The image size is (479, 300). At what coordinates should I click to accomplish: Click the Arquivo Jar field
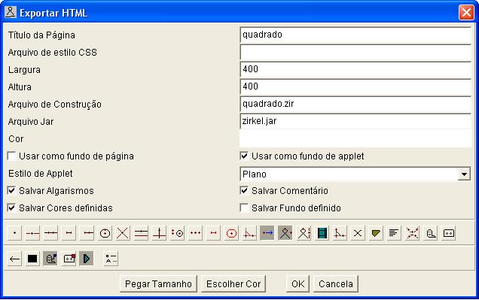click(x=355, y=121)
